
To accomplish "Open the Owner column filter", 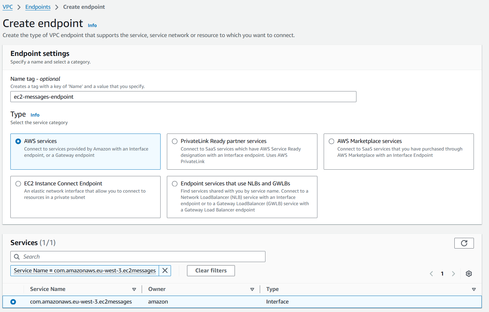I will point(252,289).
